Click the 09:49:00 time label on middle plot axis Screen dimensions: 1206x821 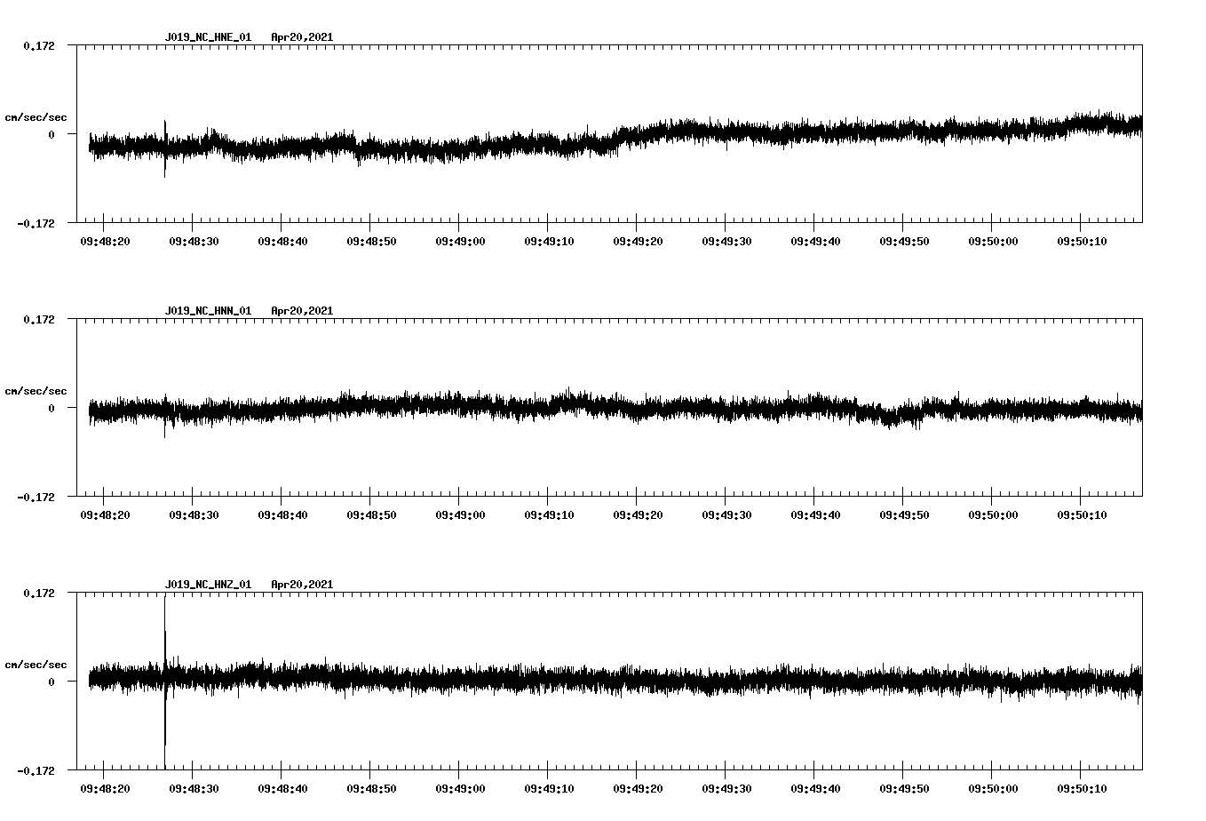(x=461, y=514)
